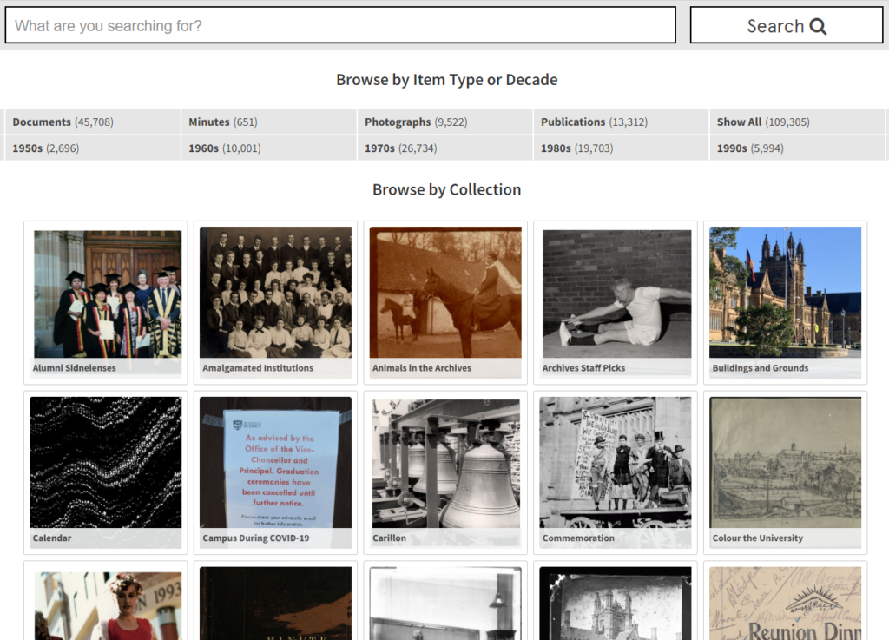889x640 pixels.
Task: Filter by 1980s decade
Action: tap(621, 148)
